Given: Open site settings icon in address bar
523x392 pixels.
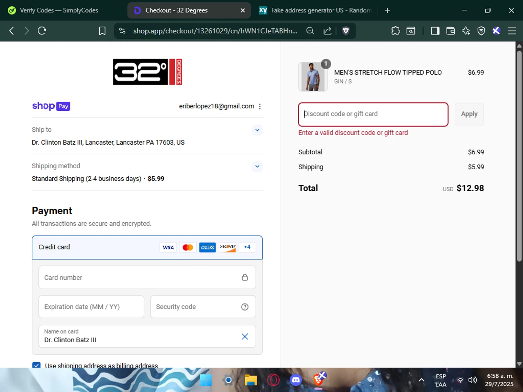Looking at the screenshot, I should click(122, 31).
